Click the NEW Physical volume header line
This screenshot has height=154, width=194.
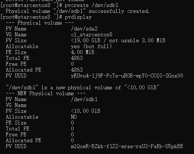coord(46,93)
